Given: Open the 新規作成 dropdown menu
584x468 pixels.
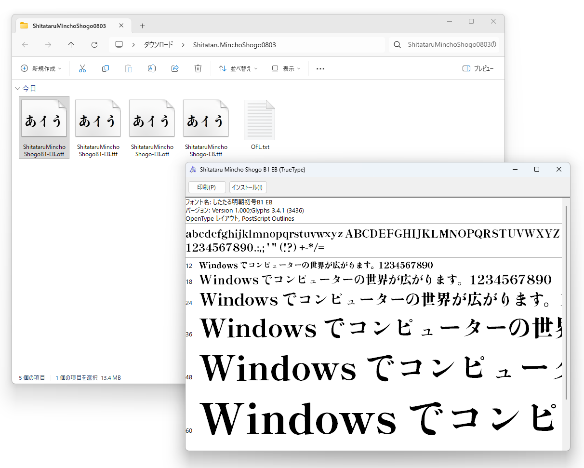Looking at the screenshot, I should (41, 68).
